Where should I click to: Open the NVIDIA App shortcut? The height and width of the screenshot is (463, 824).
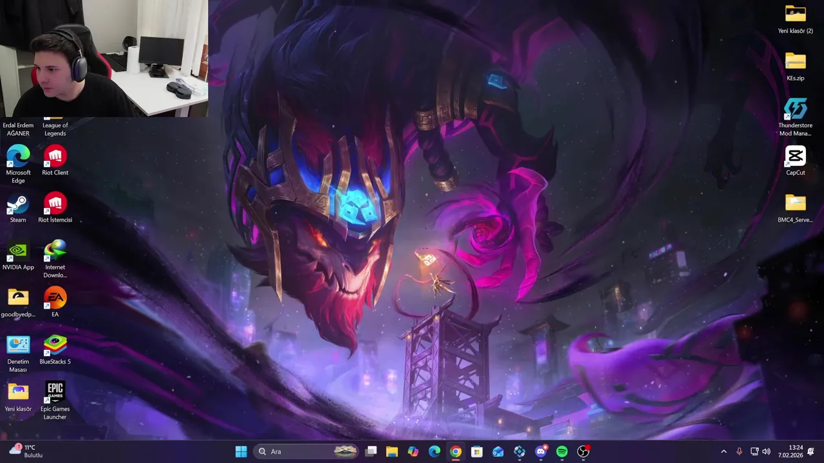[18, 251]
